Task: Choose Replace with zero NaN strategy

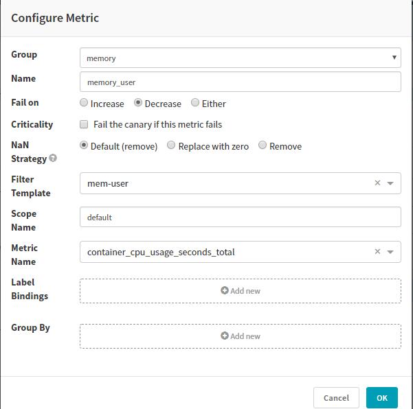Action: tap(171, 145)
